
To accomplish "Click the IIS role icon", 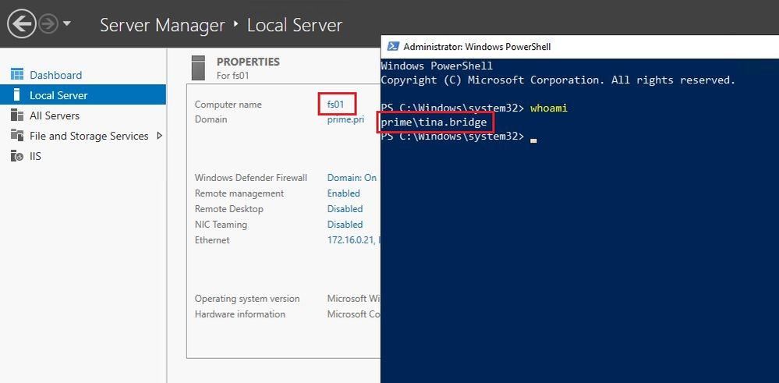I will pos(17,157).
